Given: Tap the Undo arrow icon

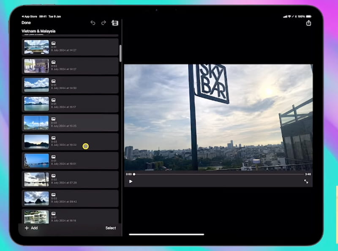Looking at the screenshot, I should click(93, 23).
